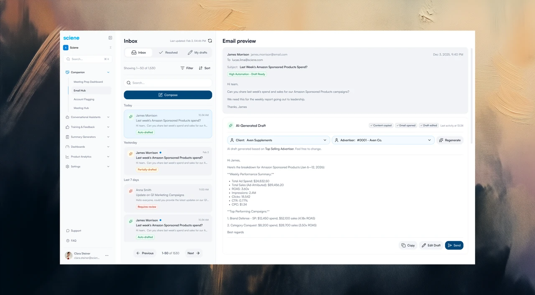Screen dimensions: 535x295
Task: Go to Next page of inbox
Action: coord(194,253)
